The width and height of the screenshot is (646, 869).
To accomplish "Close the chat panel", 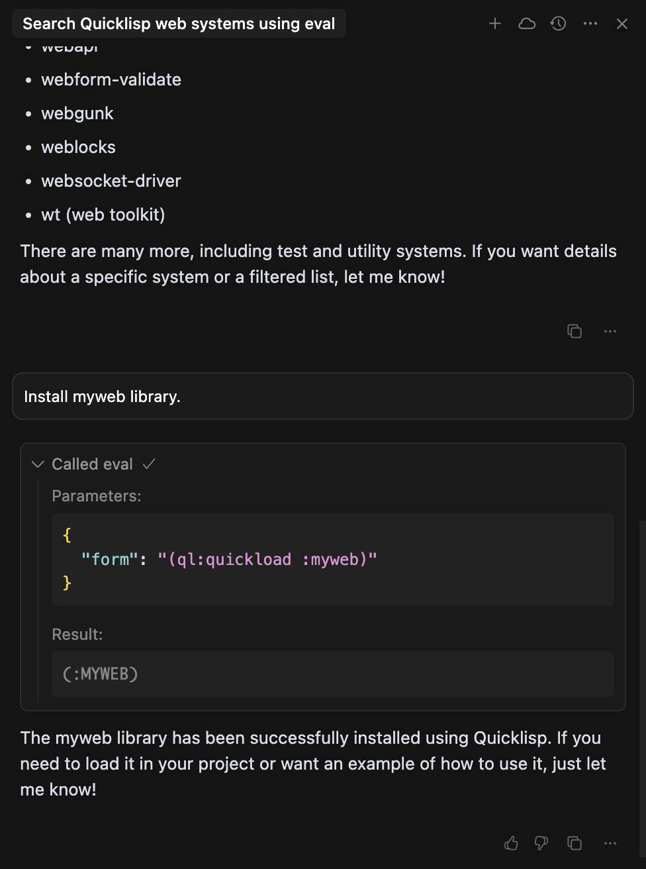I will click(x=622, y=24).
